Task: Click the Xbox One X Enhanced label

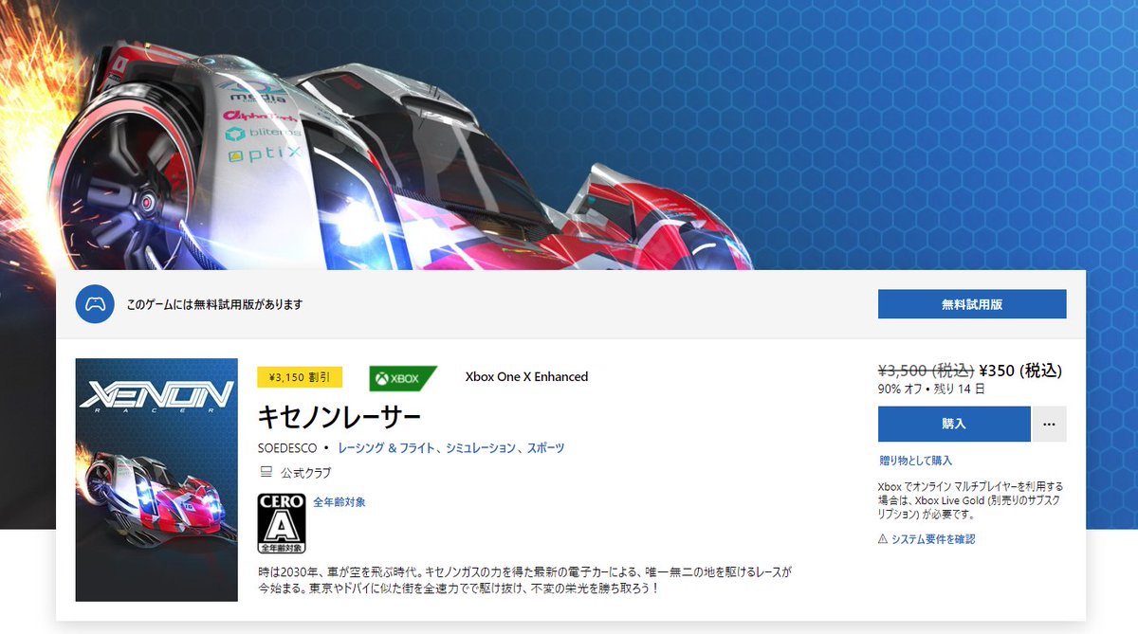Action: coord(526,377)
